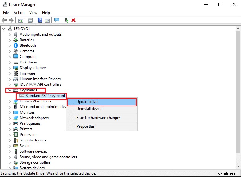
Task: Click Scan for hardware changes monitor icon
Action: (57, 20)
